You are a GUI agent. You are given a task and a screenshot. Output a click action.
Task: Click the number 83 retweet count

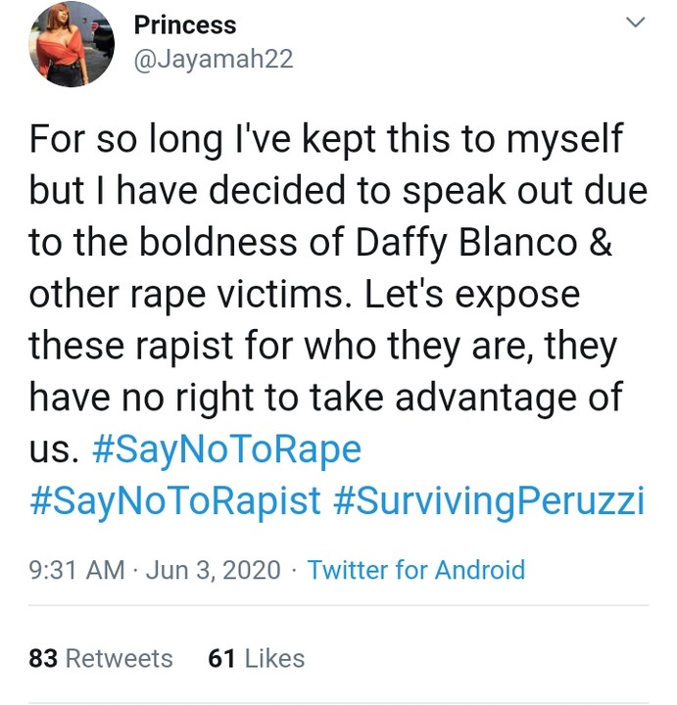click(x=43, y=659)
